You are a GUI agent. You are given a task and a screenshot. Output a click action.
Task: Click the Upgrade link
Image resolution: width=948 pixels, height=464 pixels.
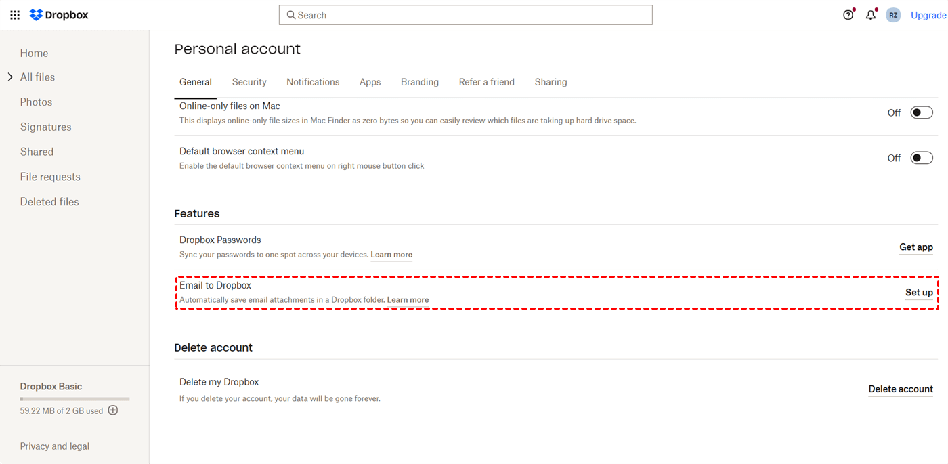(x=928, y=15)
